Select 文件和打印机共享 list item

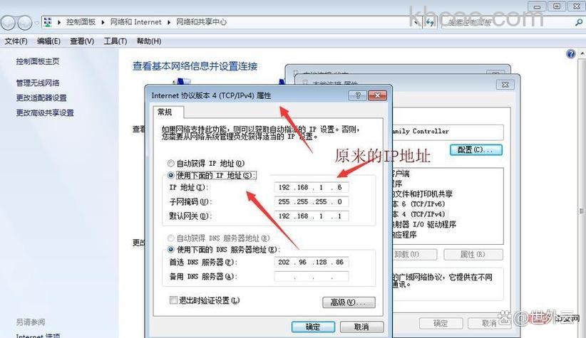click(x=422, y=194)
